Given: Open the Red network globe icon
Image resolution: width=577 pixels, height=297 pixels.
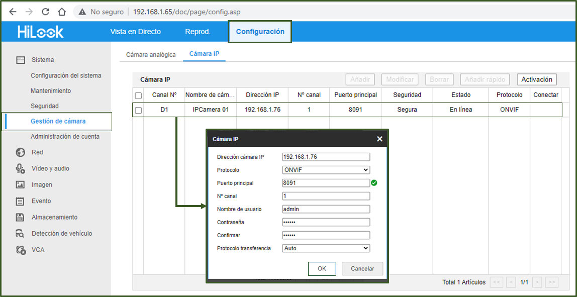Looking at the screenshot, I should pyautogui.click(x=20, y=152).
